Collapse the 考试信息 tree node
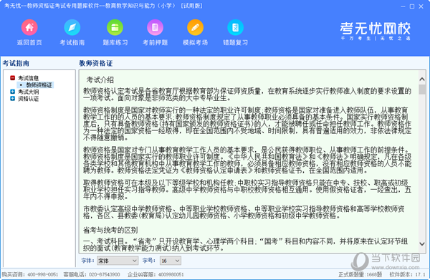This screenshot has width=430, height=280. click(12, 78)
